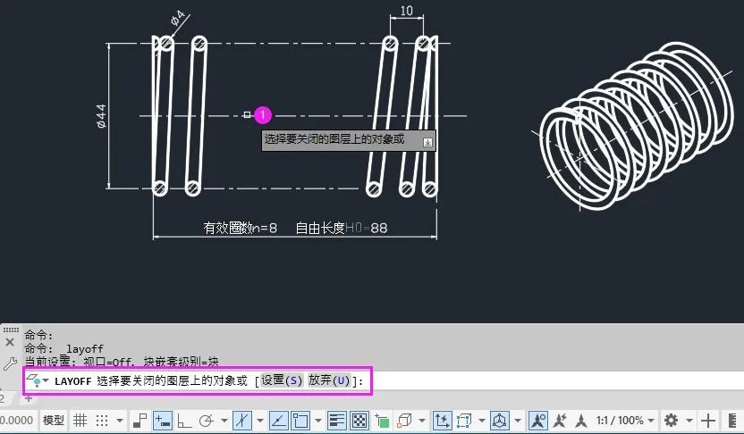Click the lineweight display icon
The image size is (744, 434).
337,421
